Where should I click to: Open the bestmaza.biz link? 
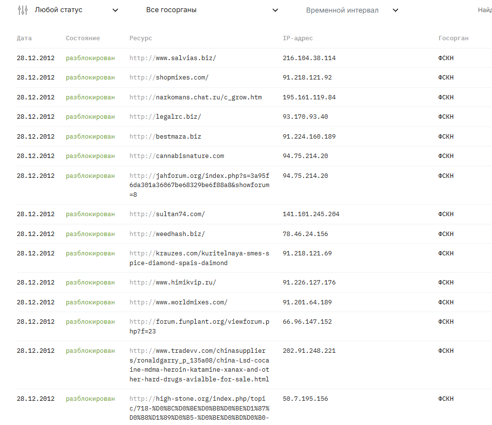pos(165,137)
